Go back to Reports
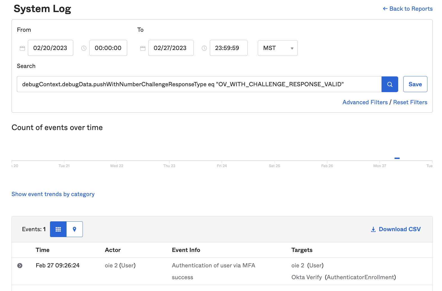This screenshot has height=291, width=442. (408, 9)
